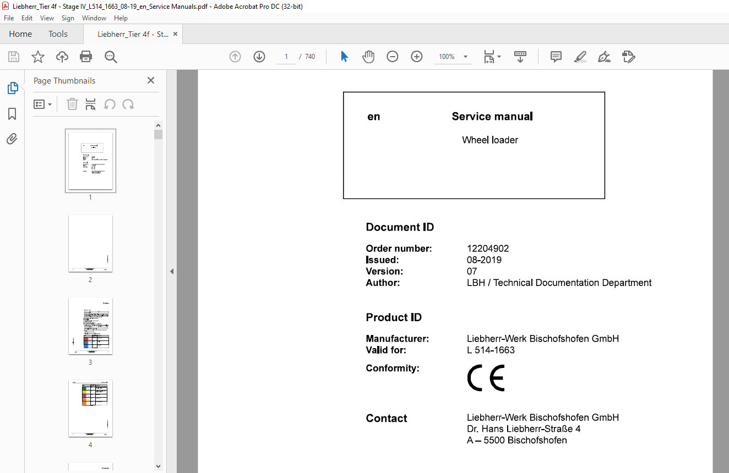Image resolution: width=729 pixels, height=473 pixels.
Task: Open fit page options dropdown arrow
Action: pyautogui.click(x=499, y=57)
